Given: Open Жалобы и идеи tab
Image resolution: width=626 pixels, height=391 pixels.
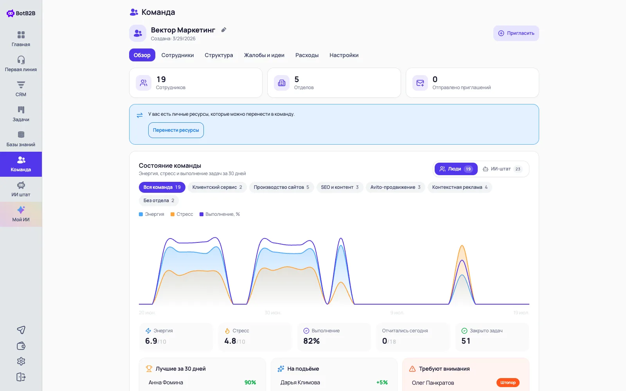Looking at the screenshot, I should point(264,55).
